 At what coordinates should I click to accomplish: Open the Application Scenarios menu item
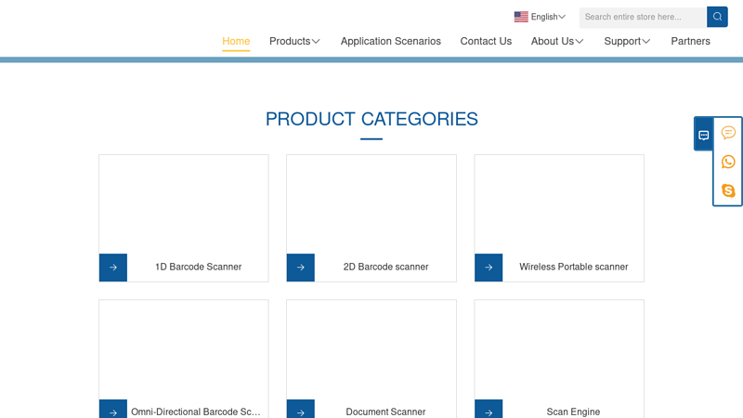click(x=390, y=41)
